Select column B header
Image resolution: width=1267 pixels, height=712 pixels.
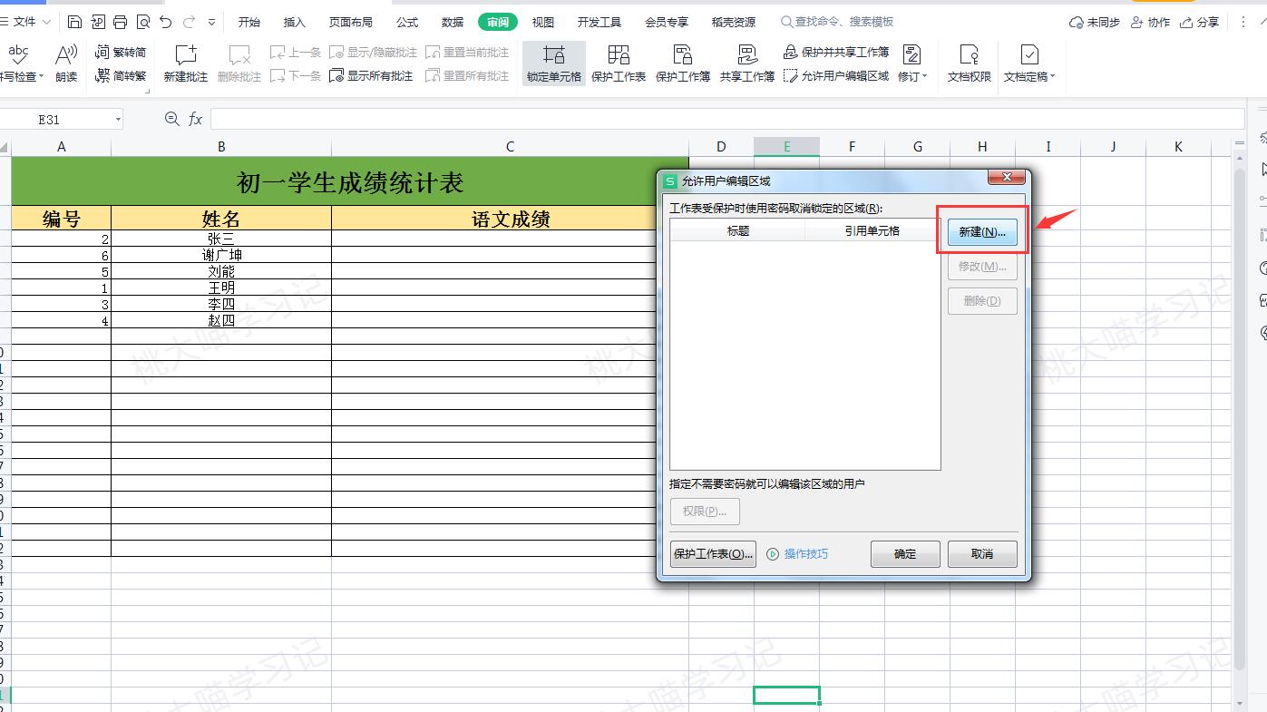click(221, 146)
